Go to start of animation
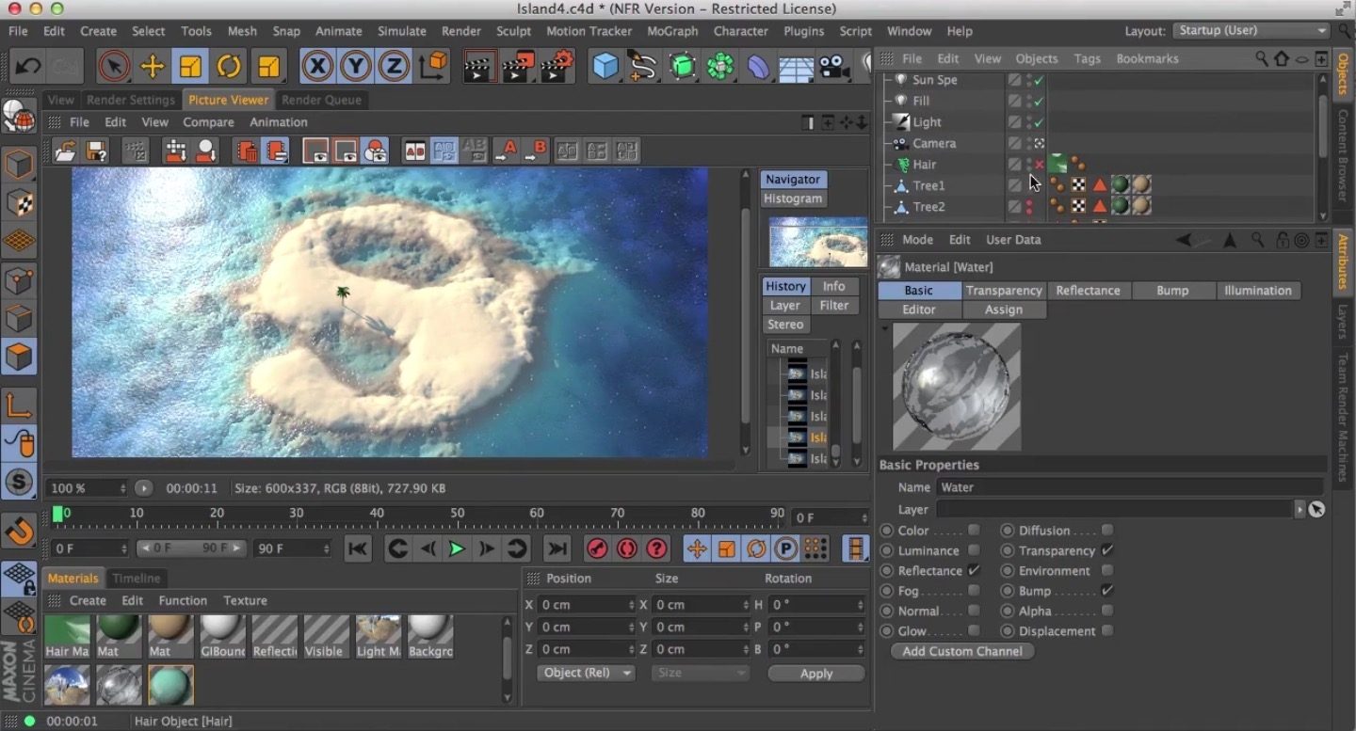Image resolution: width=1356 pixels, height=731 pixels. [358, 548]
